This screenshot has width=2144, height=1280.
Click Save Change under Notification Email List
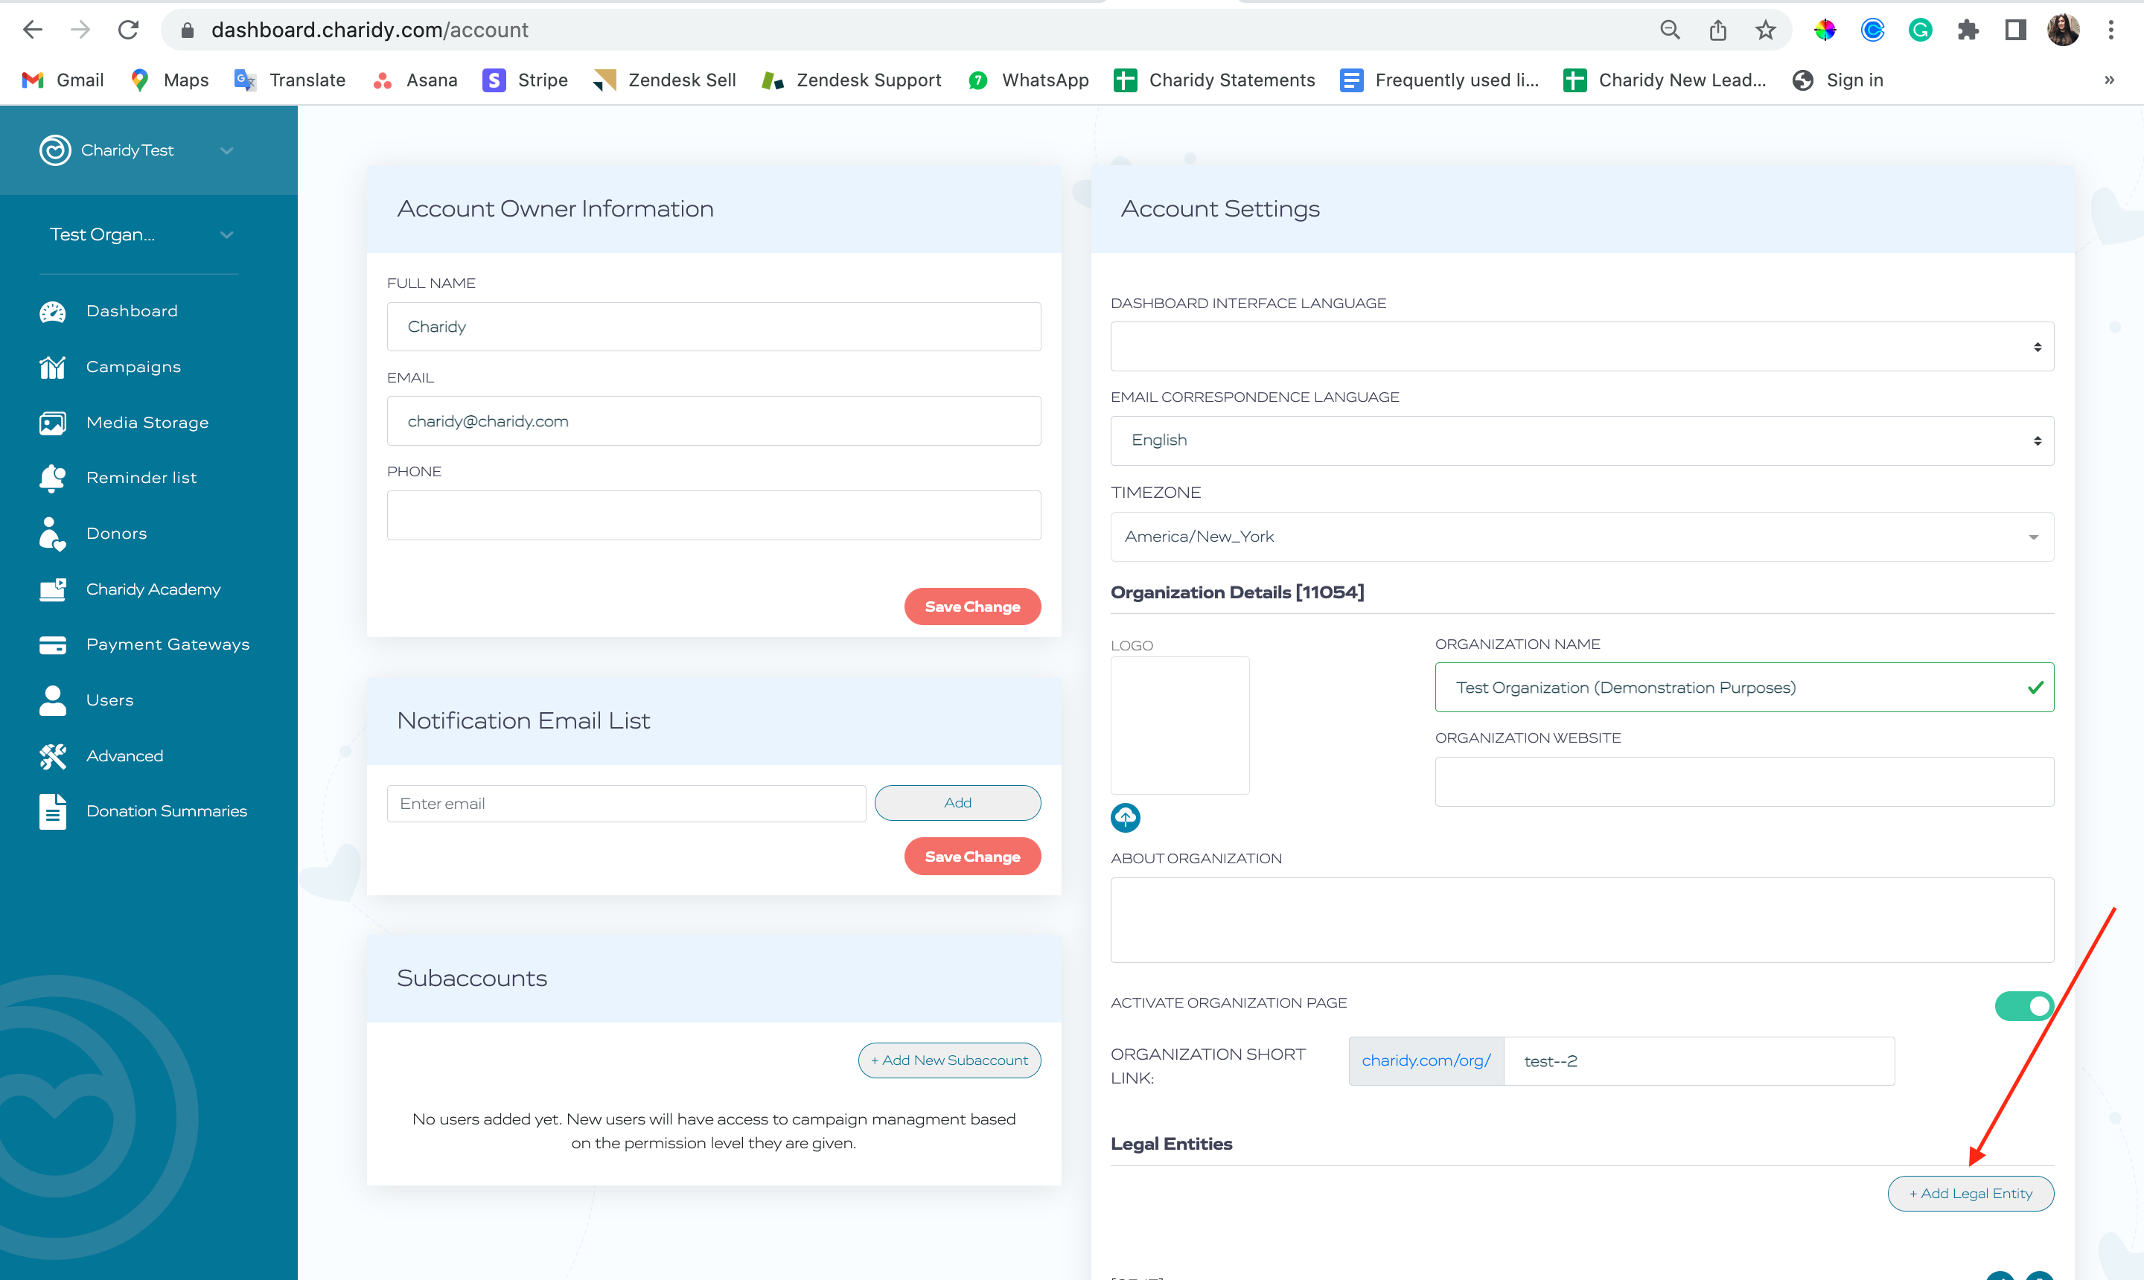coord(972,857)
